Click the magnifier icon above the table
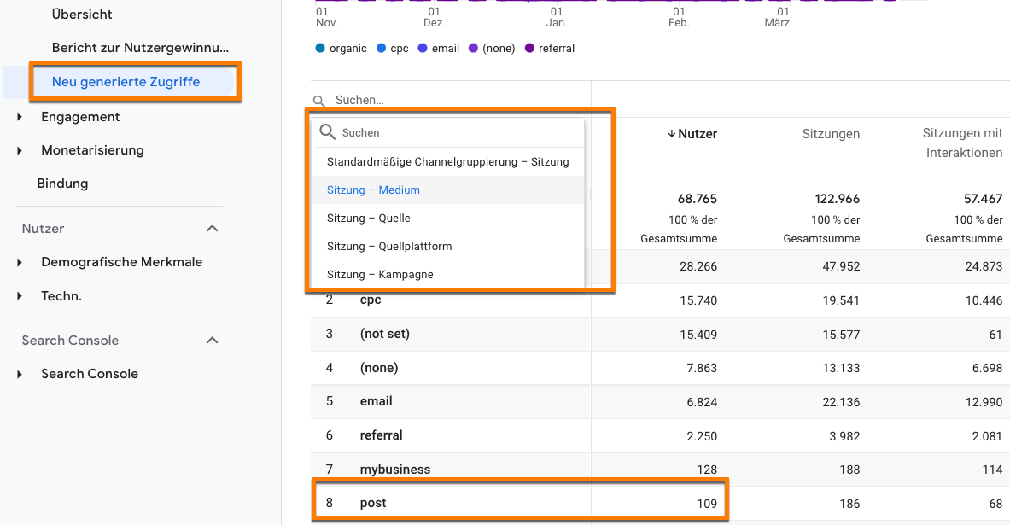Screen dimensions: 1010x525 click(319, 101)
